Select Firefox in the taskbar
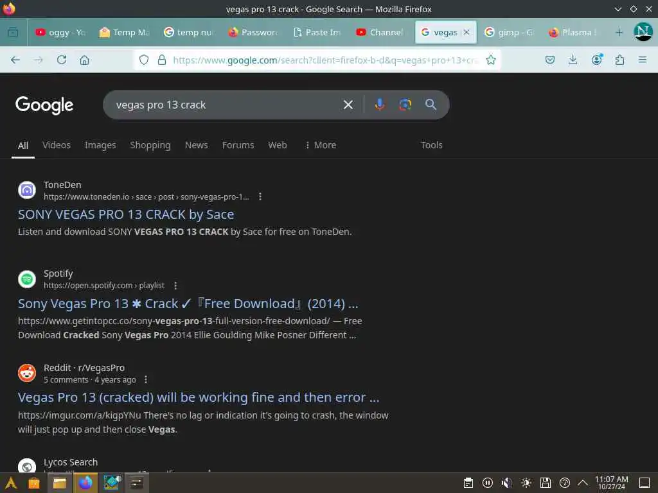The width and height of the screenshot is (658, 493). point(85,483)
